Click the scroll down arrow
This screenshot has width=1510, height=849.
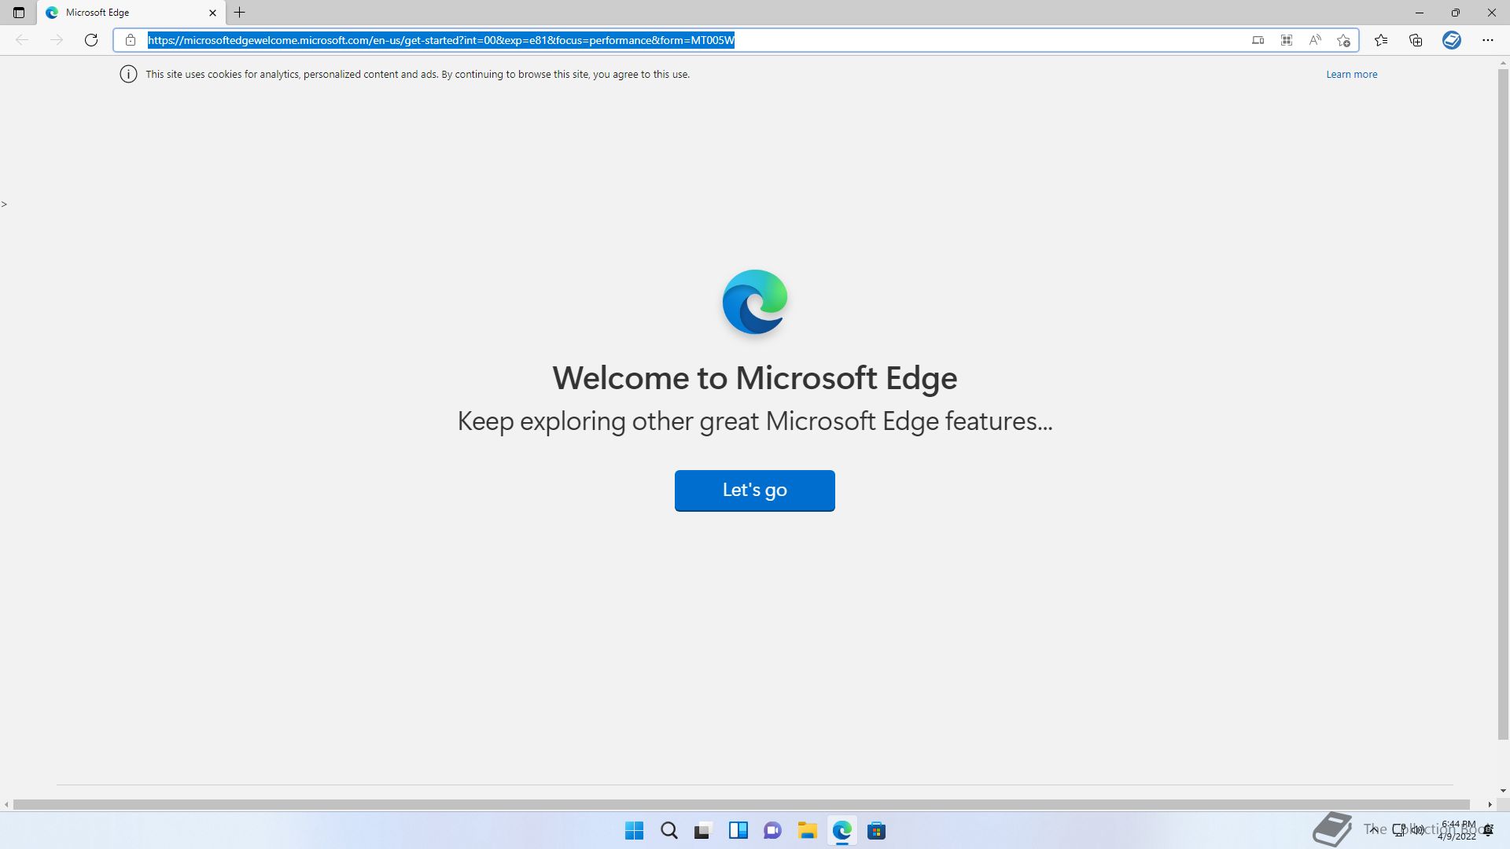pyautogui.click(x=1503, y=791)
